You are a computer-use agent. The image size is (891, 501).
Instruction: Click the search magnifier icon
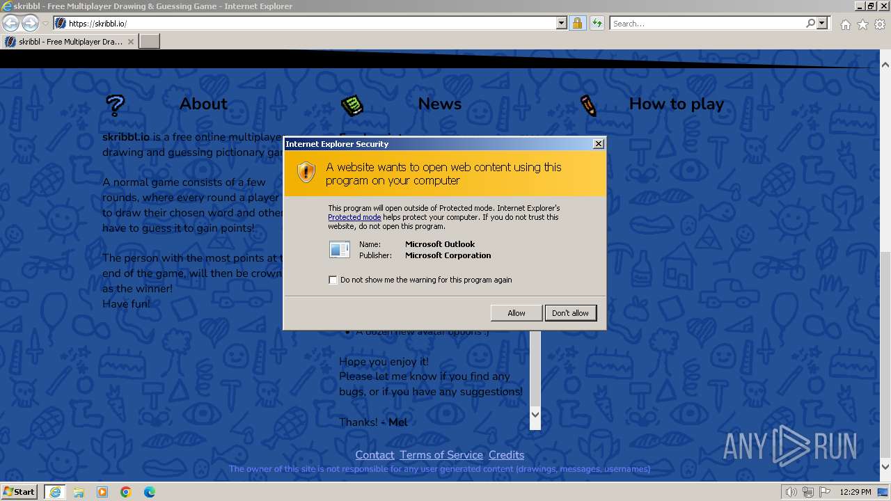pos(810,23)
